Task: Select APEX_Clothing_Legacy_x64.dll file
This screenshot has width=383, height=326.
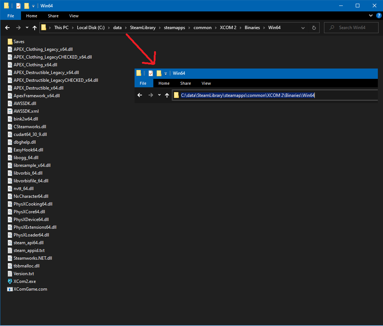Action: pos(40,49)
